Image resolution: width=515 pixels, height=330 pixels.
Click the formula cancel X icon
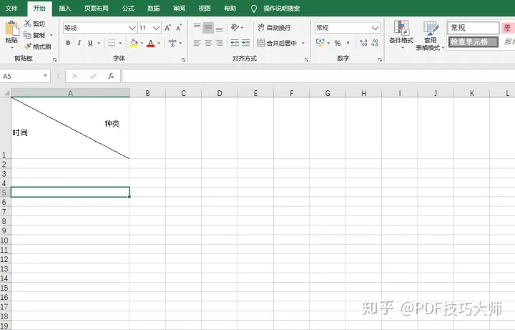[75, 76]
